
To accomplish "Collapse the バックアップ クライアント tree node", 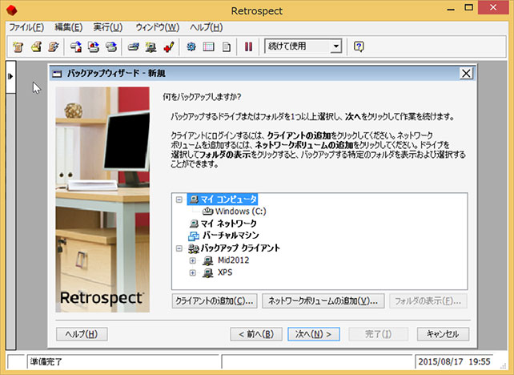I will tap(179, 248).
